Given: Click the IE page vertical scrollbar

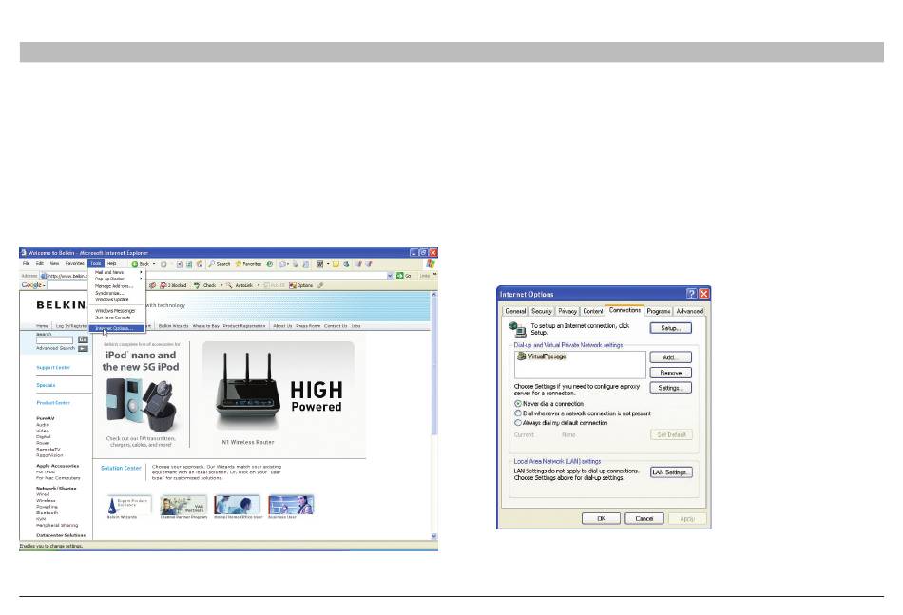Looking at the screenshot, I should pos(433,415).
